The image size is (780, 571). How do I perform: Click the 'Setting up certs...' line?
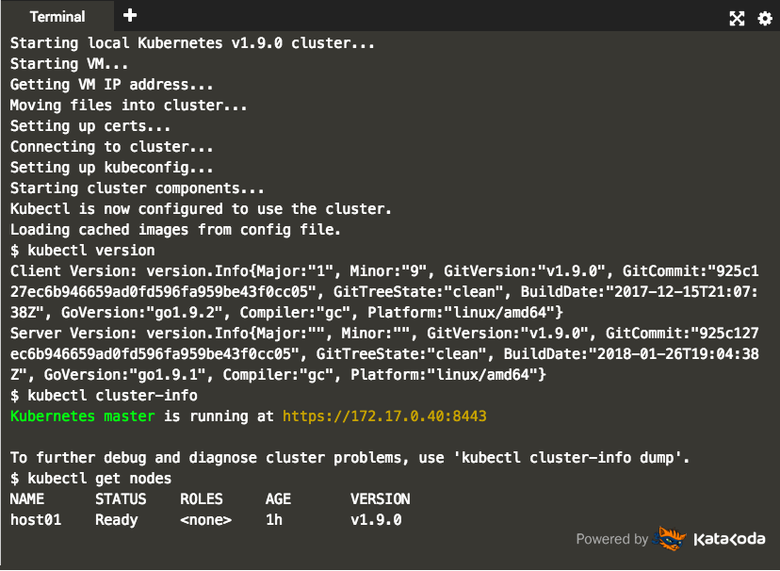(x=90, y=126)
